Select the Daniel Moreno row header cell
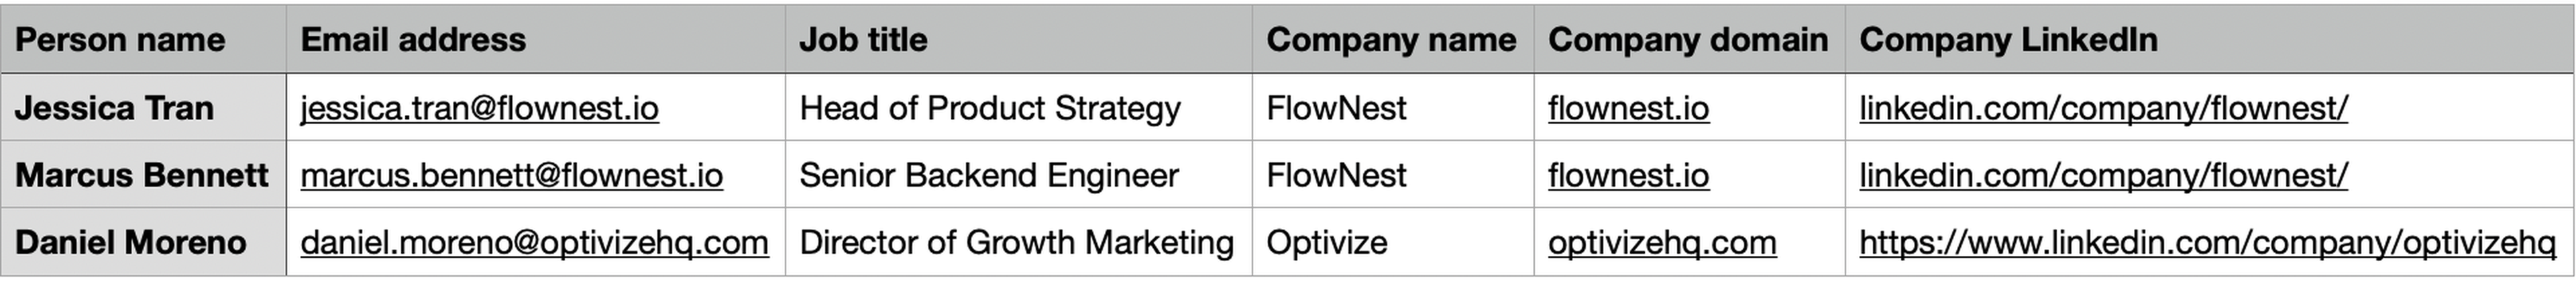The width and height of the screenshot is (2576, 282). pos(130,242)
